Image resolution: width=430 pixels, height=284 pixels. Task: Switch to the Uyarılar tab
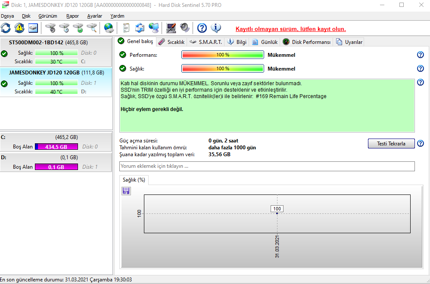click(349, 42)
